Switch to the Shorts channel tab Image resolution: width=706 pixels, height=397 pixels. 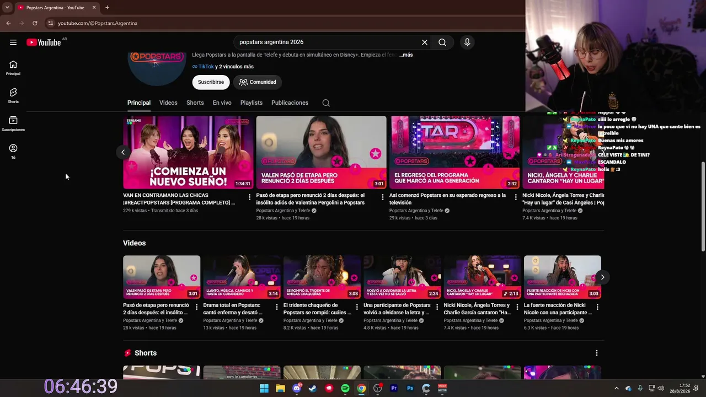point(195,103)
